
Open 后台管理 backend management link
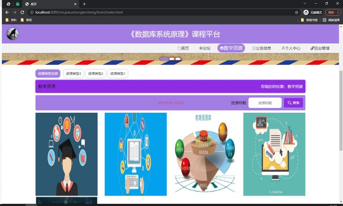click(x=320, y=48)
